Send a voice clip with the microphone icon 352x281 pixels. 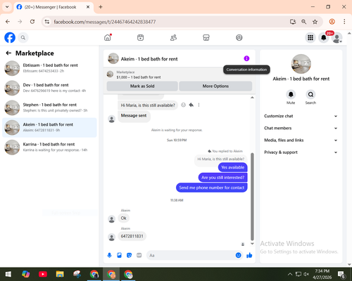point(109,255)
